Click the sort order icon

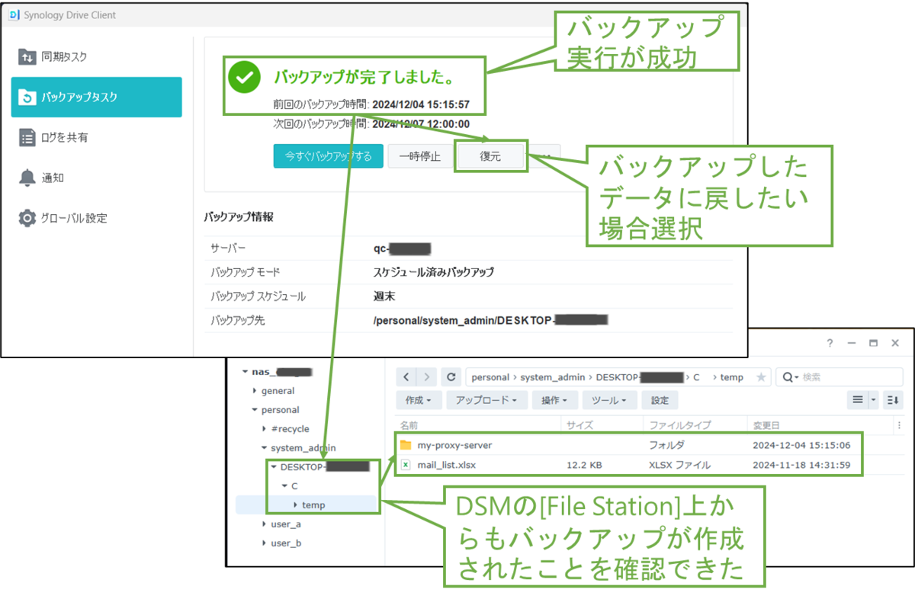pyautogui.click(x=893, y=399)
